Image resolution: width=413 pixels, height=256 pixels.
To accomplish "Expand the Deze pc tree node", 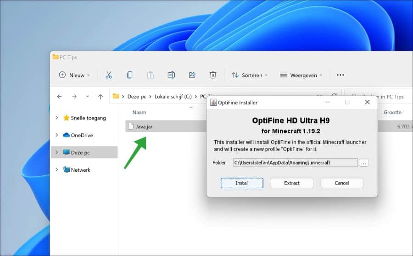I will click(x=56, y=152).
